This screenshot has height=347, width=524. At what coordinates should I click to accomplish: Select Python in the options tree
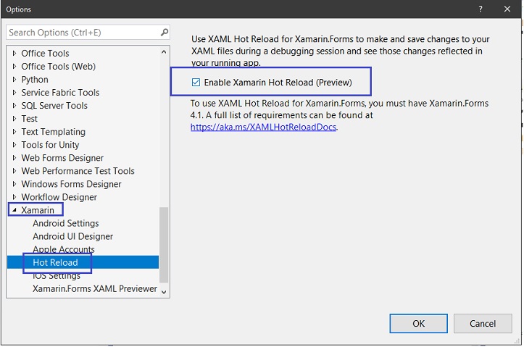[x=35, y=80]
